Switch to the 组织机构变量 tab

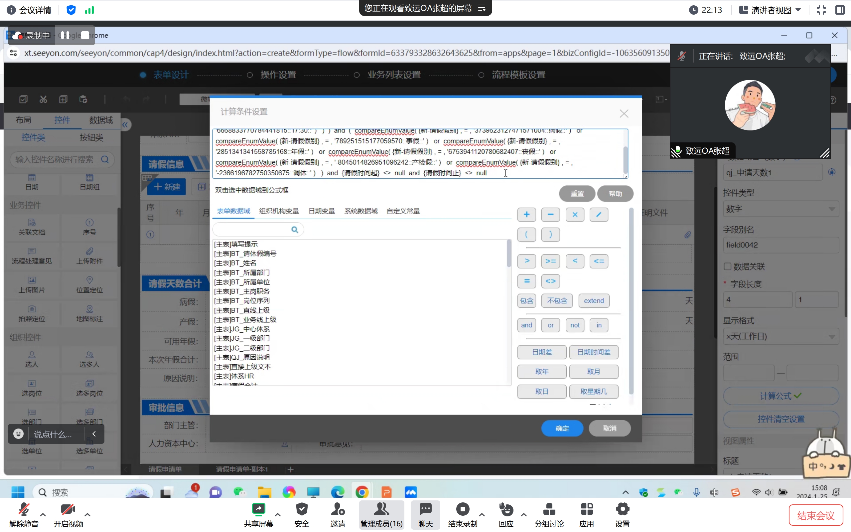tap(279, 211)
